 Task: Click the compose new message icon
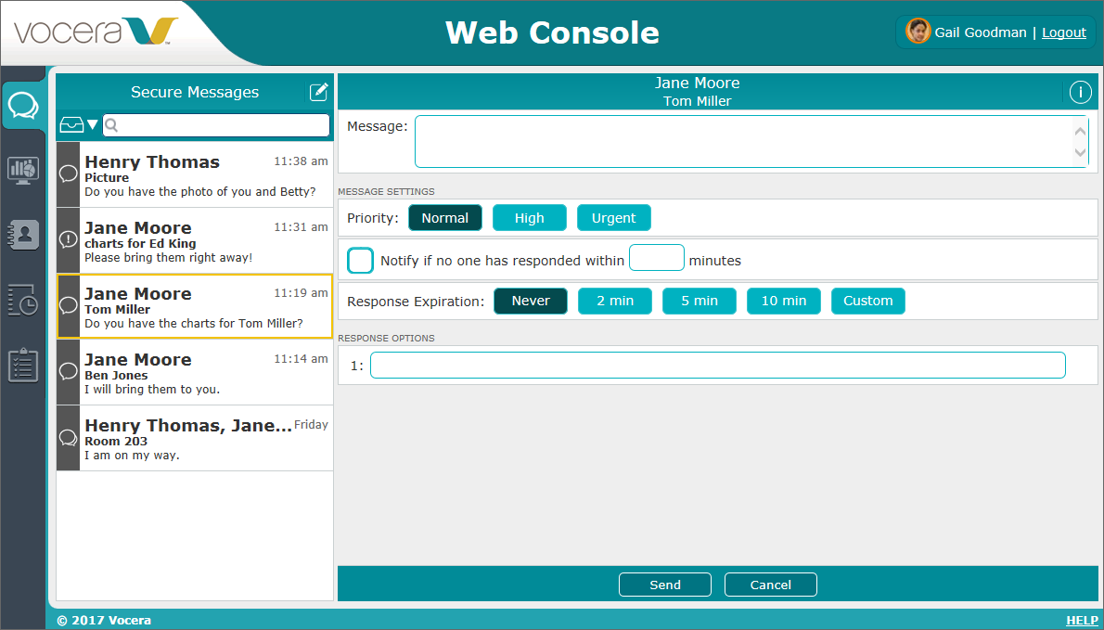click(319, 92)
